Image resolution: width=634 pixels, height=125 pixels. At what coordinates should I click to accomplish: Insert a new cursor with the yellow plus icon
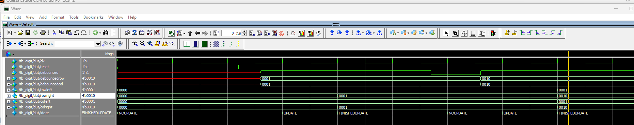507,33
